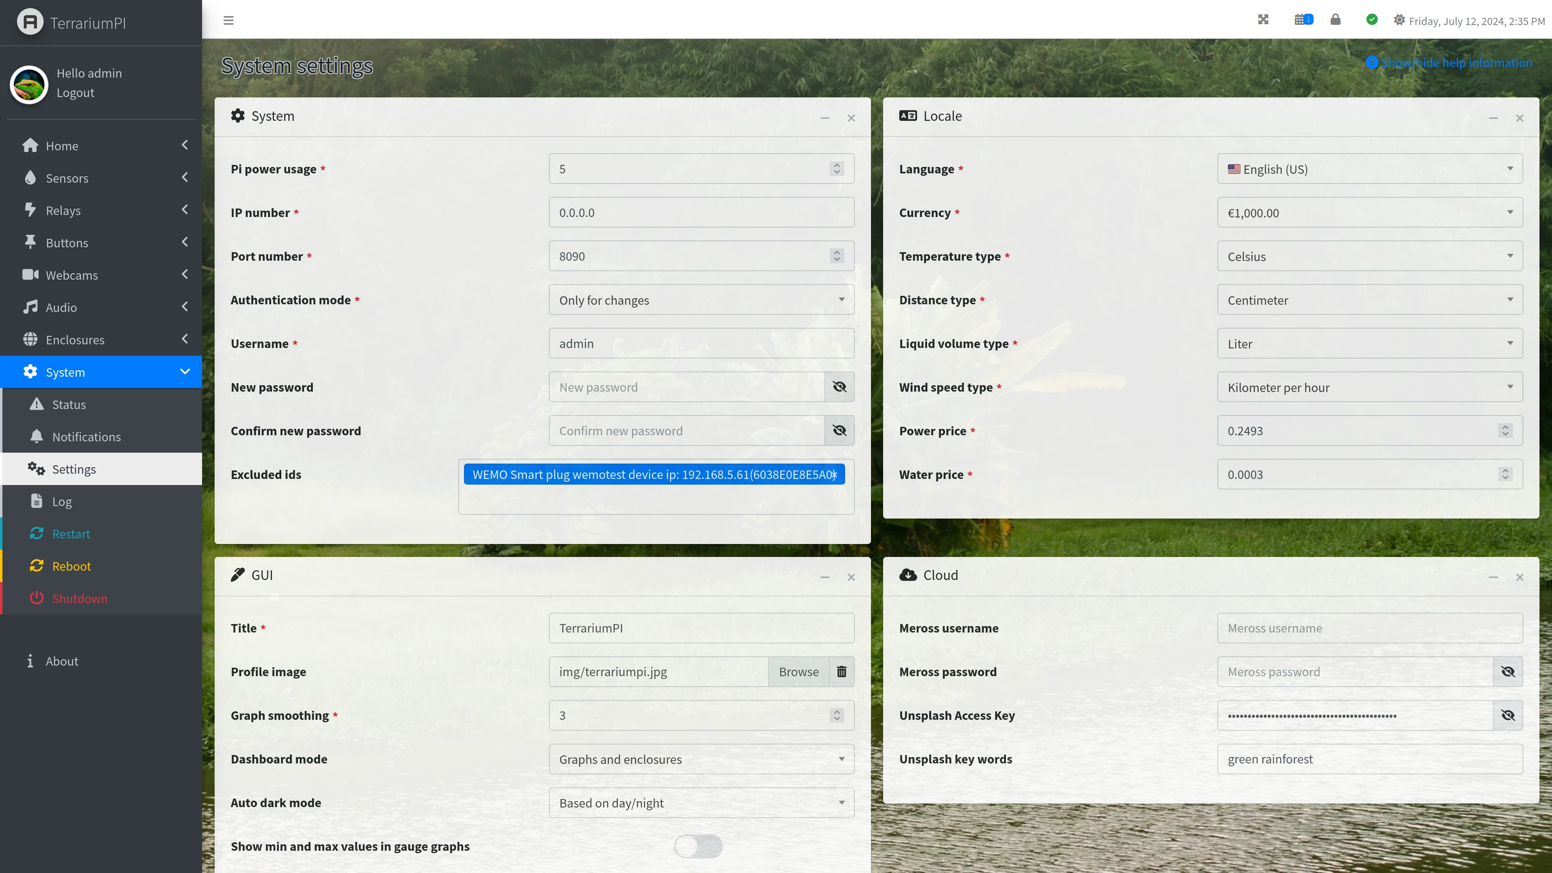Open the Authentication mode dropdown
The image size is (1552, 873).
pos(701,299)
